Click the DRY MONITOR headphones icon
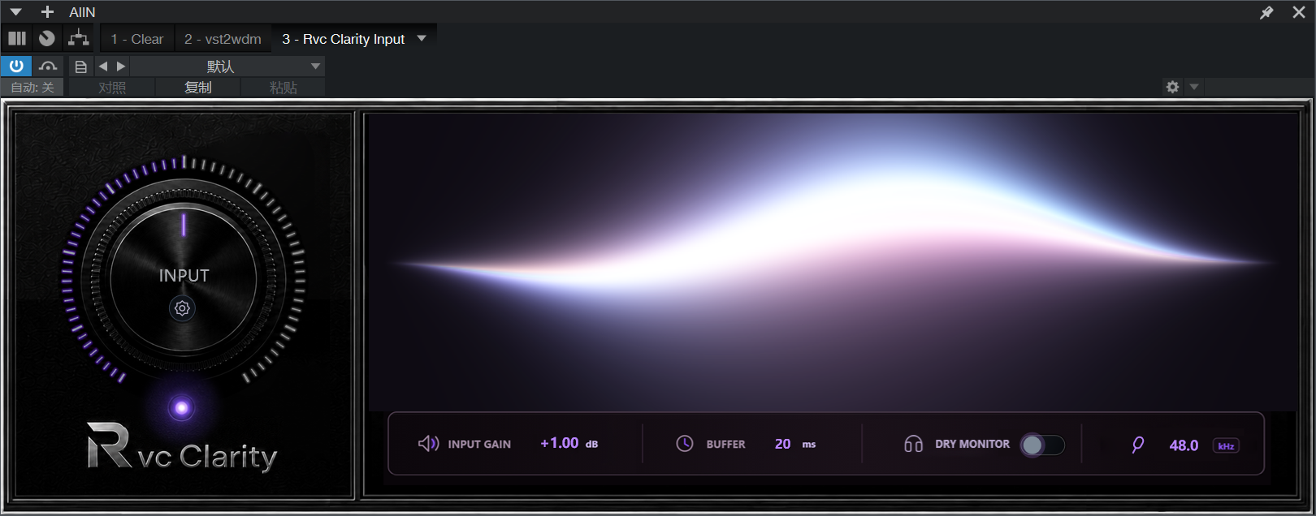1316x516 pixels. click(x=913, y=444)
